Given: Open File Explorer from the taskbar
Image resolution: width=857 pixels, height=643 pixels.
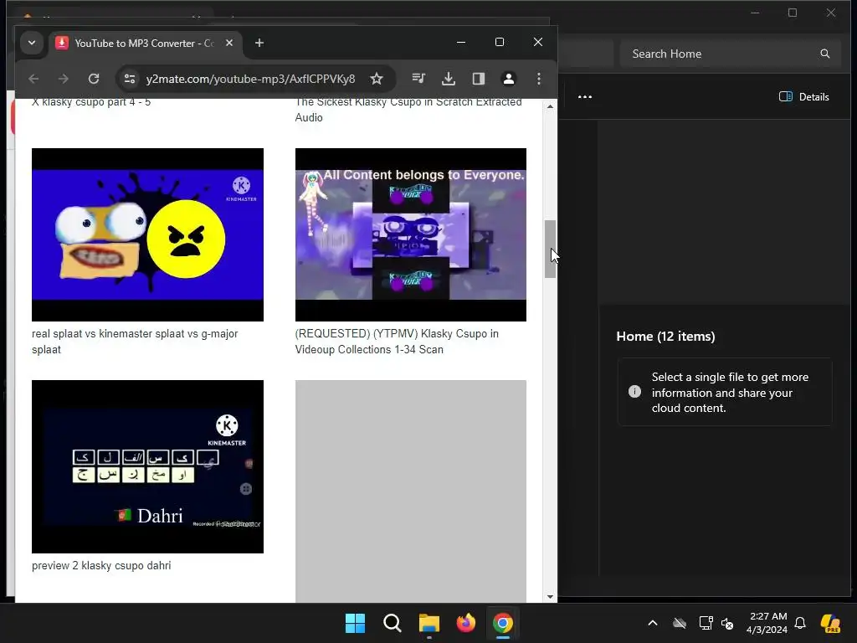Looking at the screenshot, I should click(x=429, y=623).
